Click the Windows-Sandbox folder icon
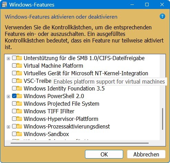Viewport: 170px width, 163px height. point(19,134)
